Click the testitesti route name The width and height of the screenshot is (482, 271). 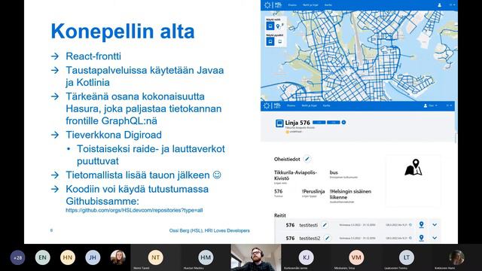pyautogui.click(x=309, y=225)
